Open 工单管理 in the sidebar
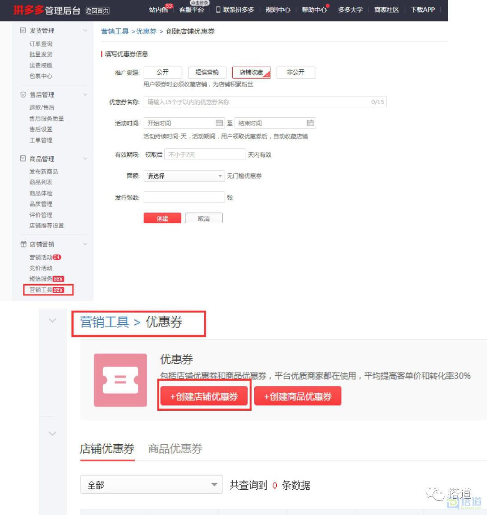Screen dimensions: 487x515 click(x=41, y=140)
